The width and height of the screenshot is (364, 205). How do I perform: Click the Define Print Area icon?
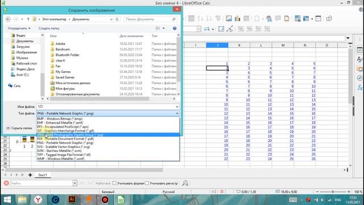297,19
